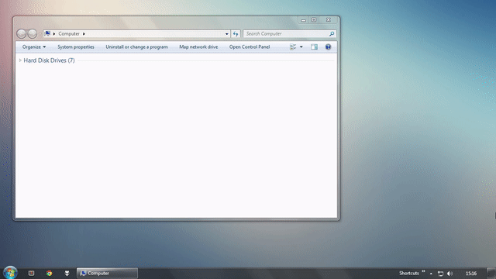Click the Computer taskbar button

(107, 273)
